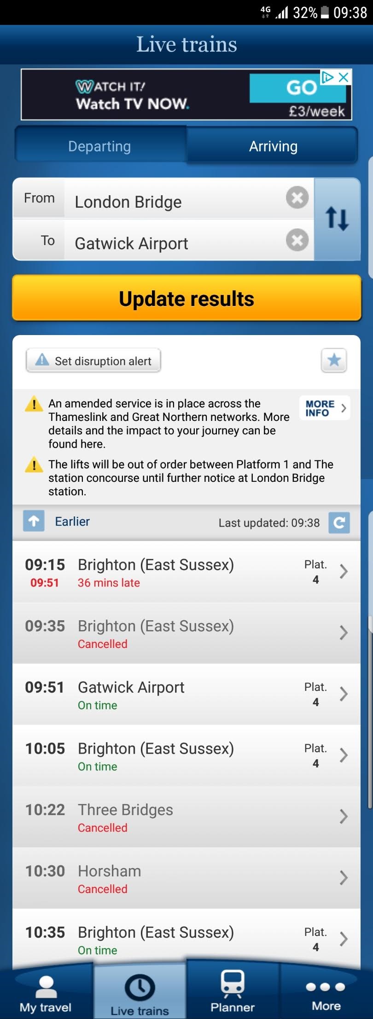Expand cancelled 10:22 Three Bridges train
373x1019 pixels.
click(x=186, y=817)
